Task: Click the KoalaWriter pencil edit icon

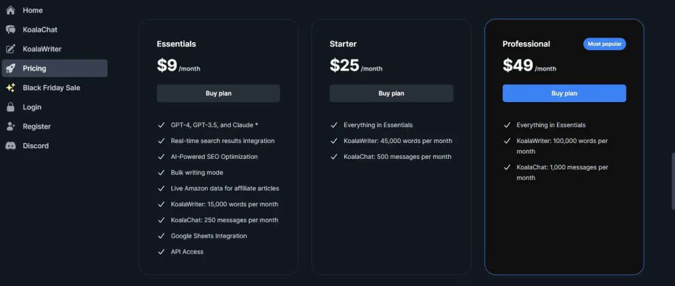Action: [11, 49]
